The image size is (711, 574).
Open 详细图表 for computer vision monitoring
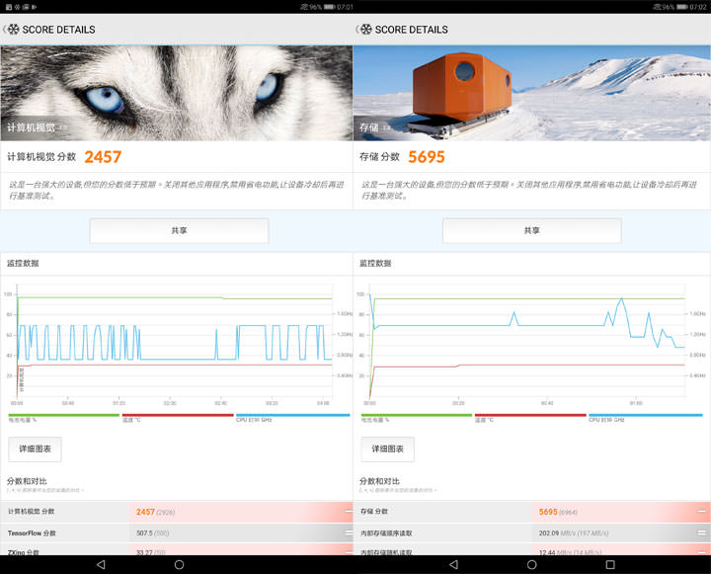(x=35, y=450)
